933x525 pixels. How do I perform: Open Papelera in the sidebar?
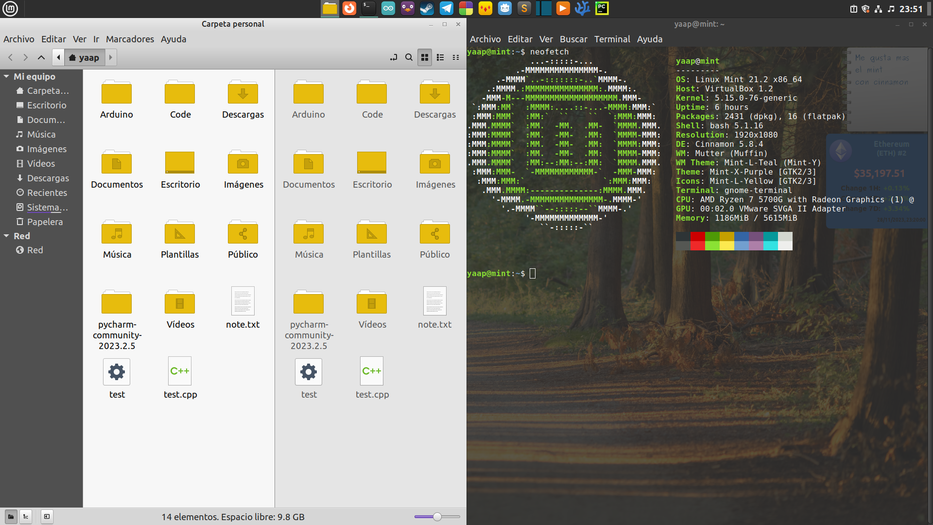[x=45, y=222]
